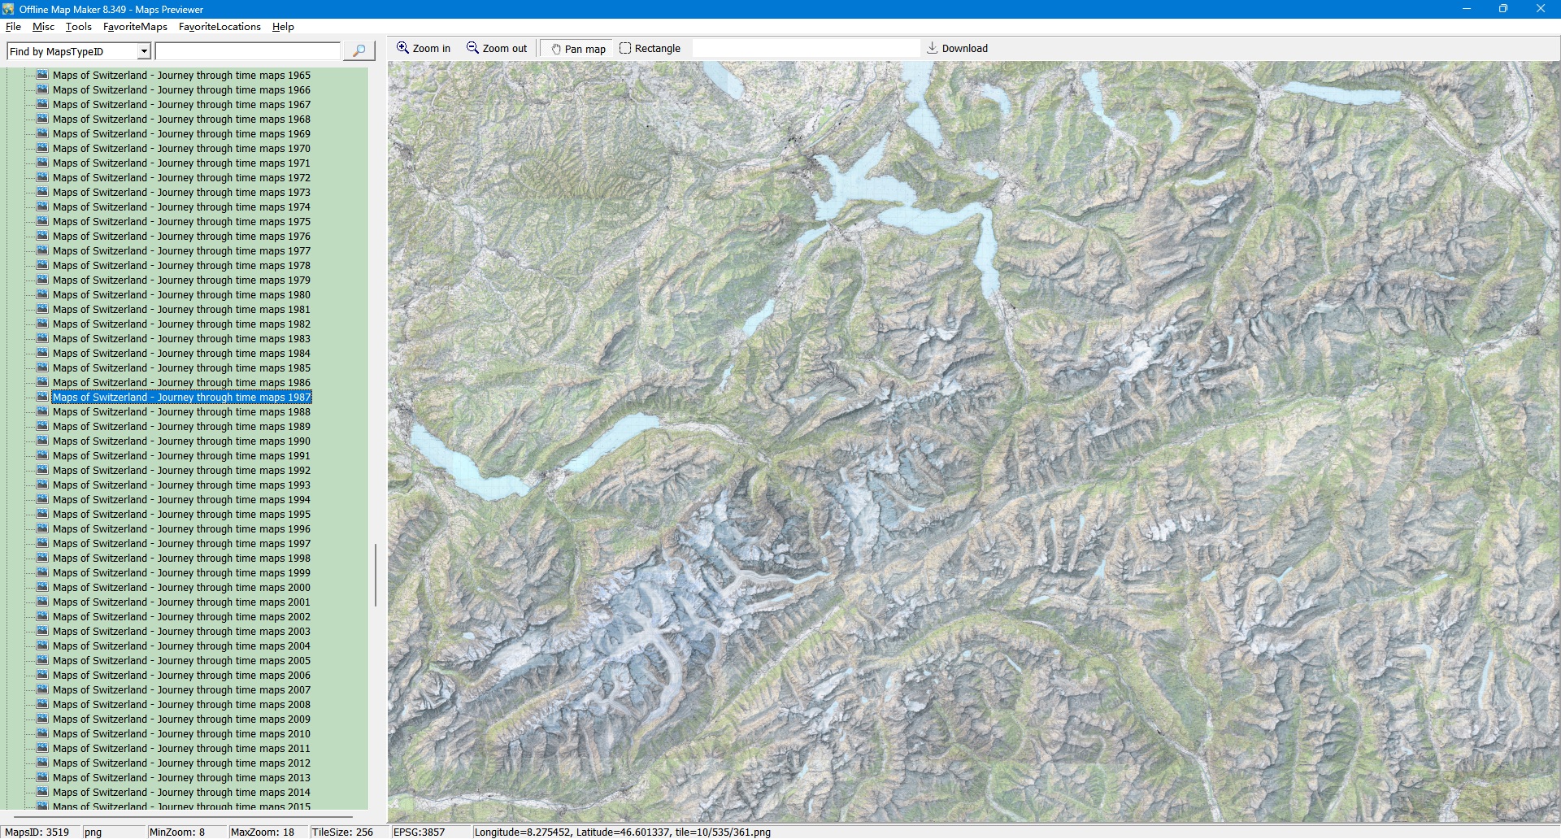Open the Help menu

coord(283,27)
